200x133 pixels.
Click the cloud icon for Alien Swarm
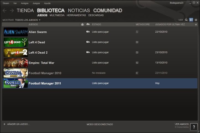coord(88,32)
